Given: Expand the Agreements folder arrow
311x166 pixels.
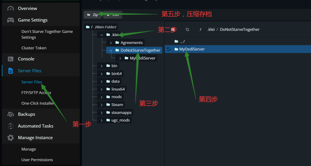Looking at the screenshot, I should pos(111,43).
